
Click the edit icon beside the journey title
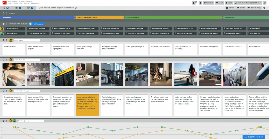point(76,8)
